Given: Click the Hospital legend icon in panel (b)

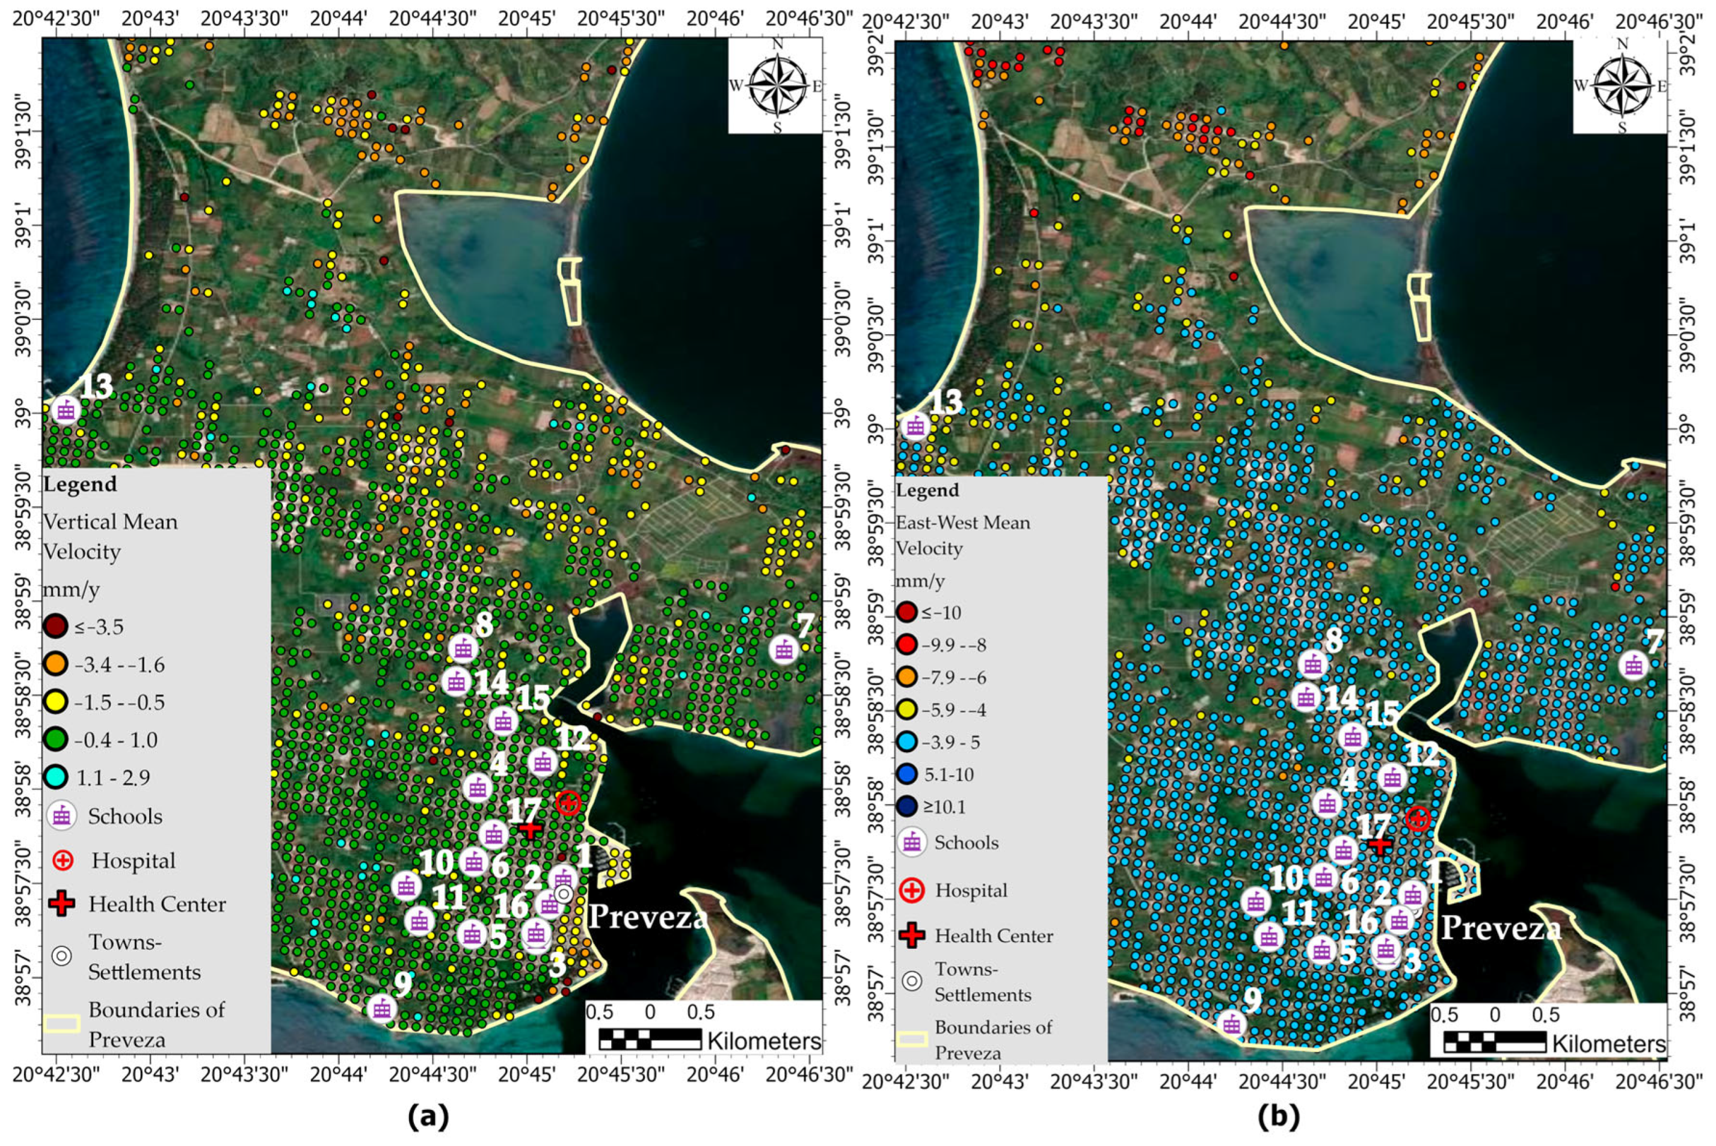Looking at the screenshot, I should tap(912, 889).
